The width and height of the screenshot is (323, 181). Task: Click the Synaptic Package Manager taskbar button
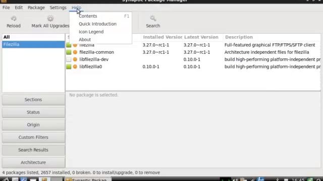click(x=88, y=179)
